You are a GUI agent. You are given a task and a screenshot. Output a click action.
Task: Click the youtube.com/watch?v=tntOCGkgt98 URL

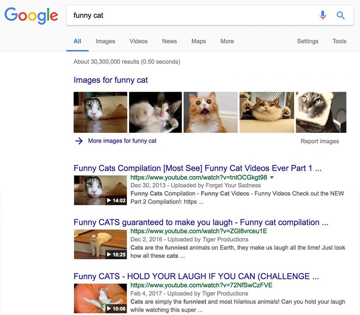tap(199, 177)
